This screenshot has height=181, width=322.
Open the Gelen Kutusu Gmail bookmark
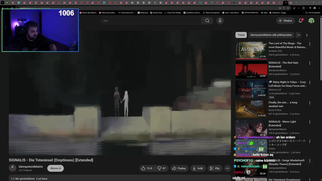coord(127,13)
